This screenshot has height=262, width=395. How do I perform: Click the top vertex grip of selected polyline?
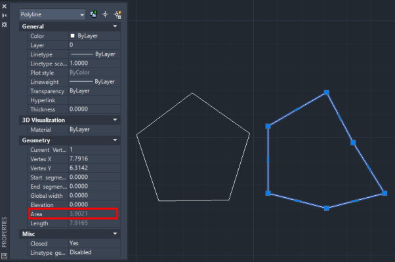click(x=326, y=93)
